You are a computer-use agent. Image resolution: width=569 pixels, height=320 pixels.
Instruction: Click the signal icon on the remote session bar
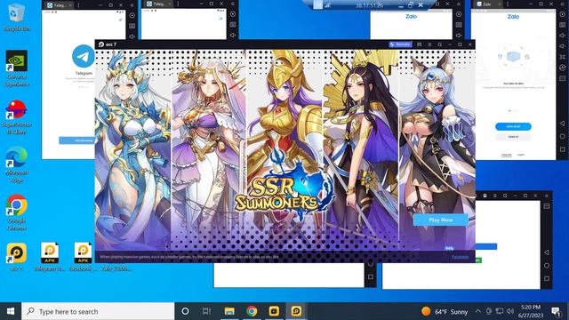(x=327, y=5)
